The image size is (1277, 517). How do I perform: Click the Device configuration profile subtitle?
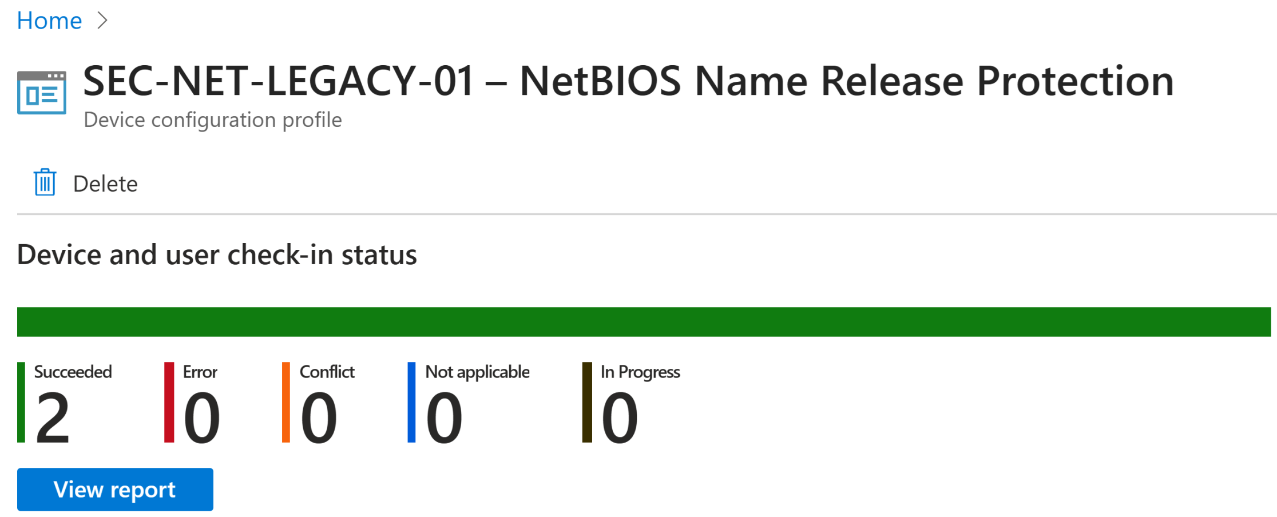coord(213,121)
